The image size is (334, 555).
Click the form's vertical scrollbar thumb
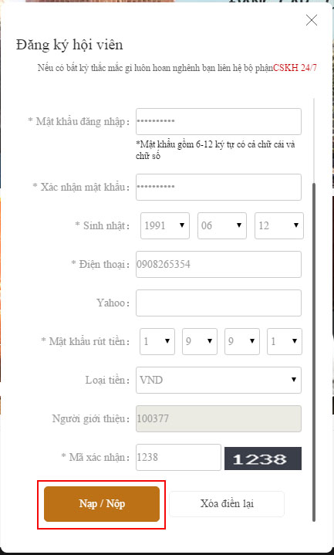point(314,352)
